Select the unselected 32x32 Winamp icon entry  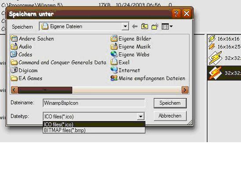[224, 58]
